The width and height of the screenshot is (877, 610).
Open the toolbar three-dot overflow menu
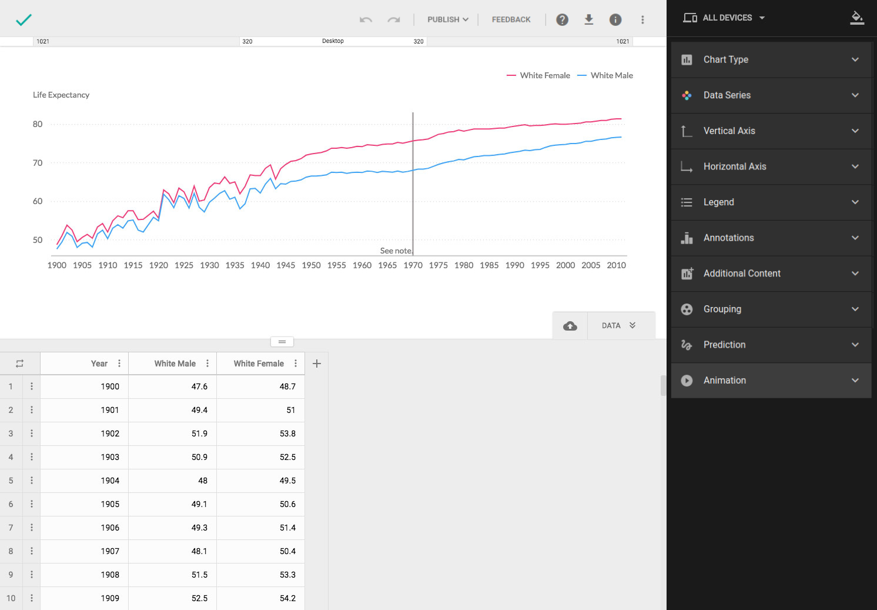(x=642, y=20)
